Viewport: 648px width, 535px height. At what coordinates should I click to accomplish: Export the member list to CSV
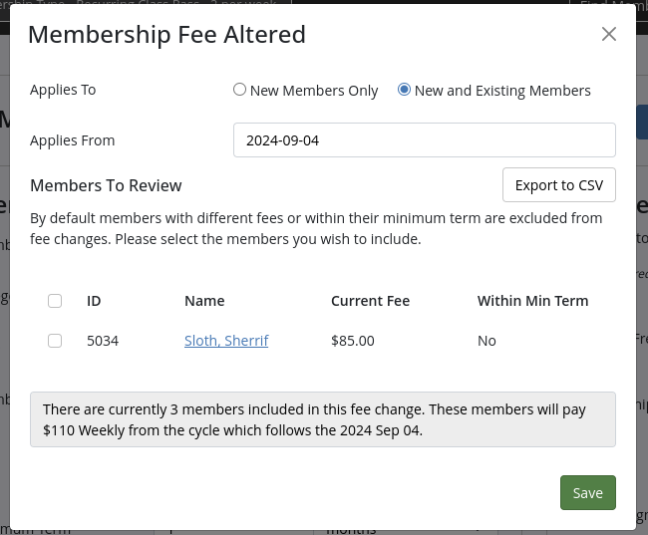(x=559, y=185)
